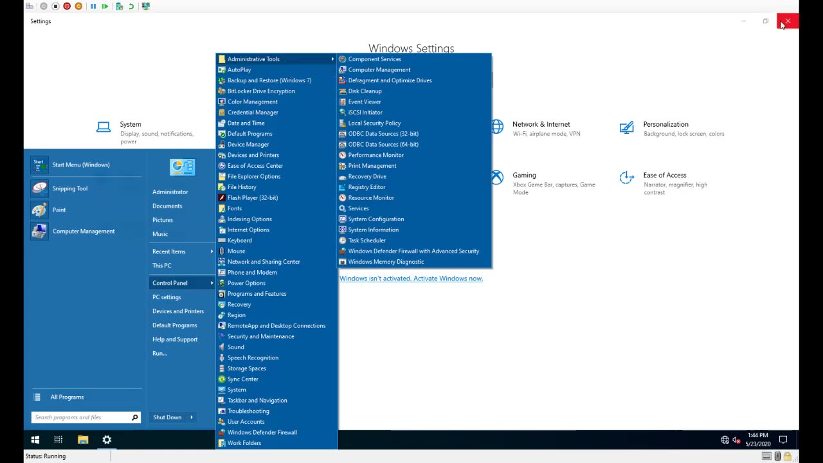The image size is (823, 463).
Task: Select Power Options in Control Panel menu
Action: (246, 283)
